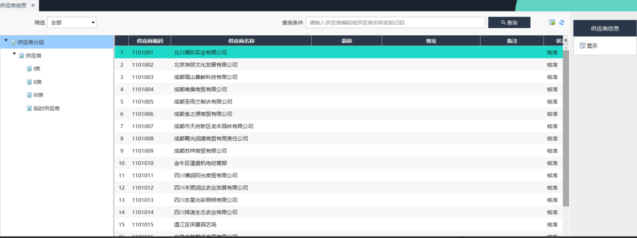Toggle the I类 checkbox icon
The width and height of the screenshot is (637, 238).
pyautogui.click(x=29, y=69)
